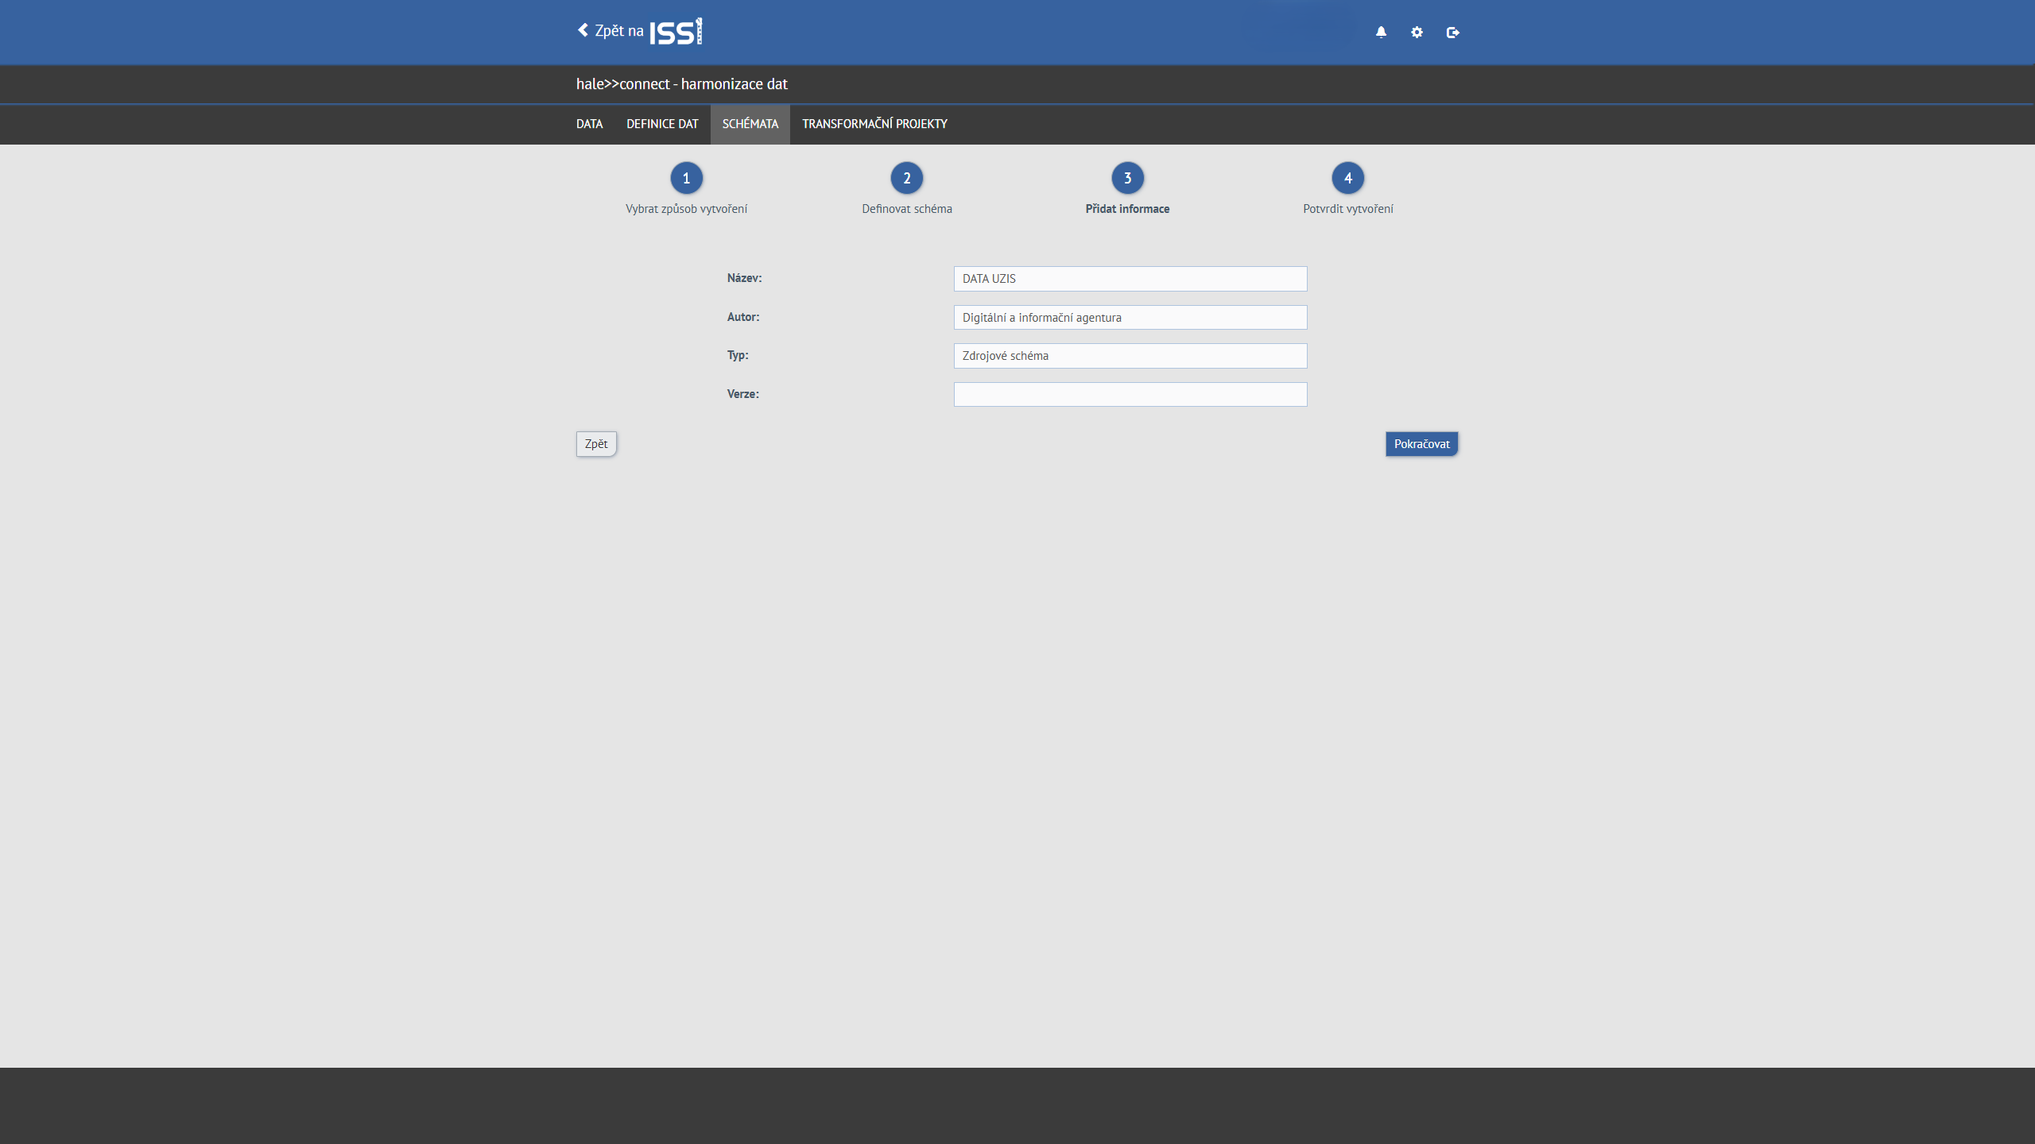This screenshot has height=1144, width=2035.
Task: Open TRANSFORMAČNÍ PROJEKTY tab
Action: click(x=874, y=124)
